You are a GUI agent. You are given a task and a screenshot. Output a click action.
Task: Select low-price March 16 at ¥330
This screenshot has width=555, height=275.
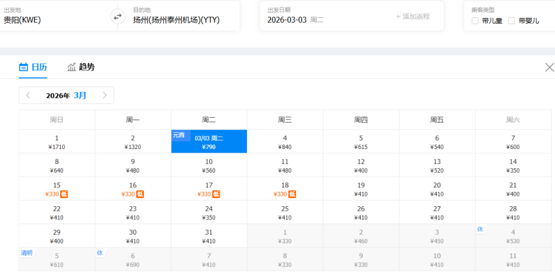pos(133,189)
